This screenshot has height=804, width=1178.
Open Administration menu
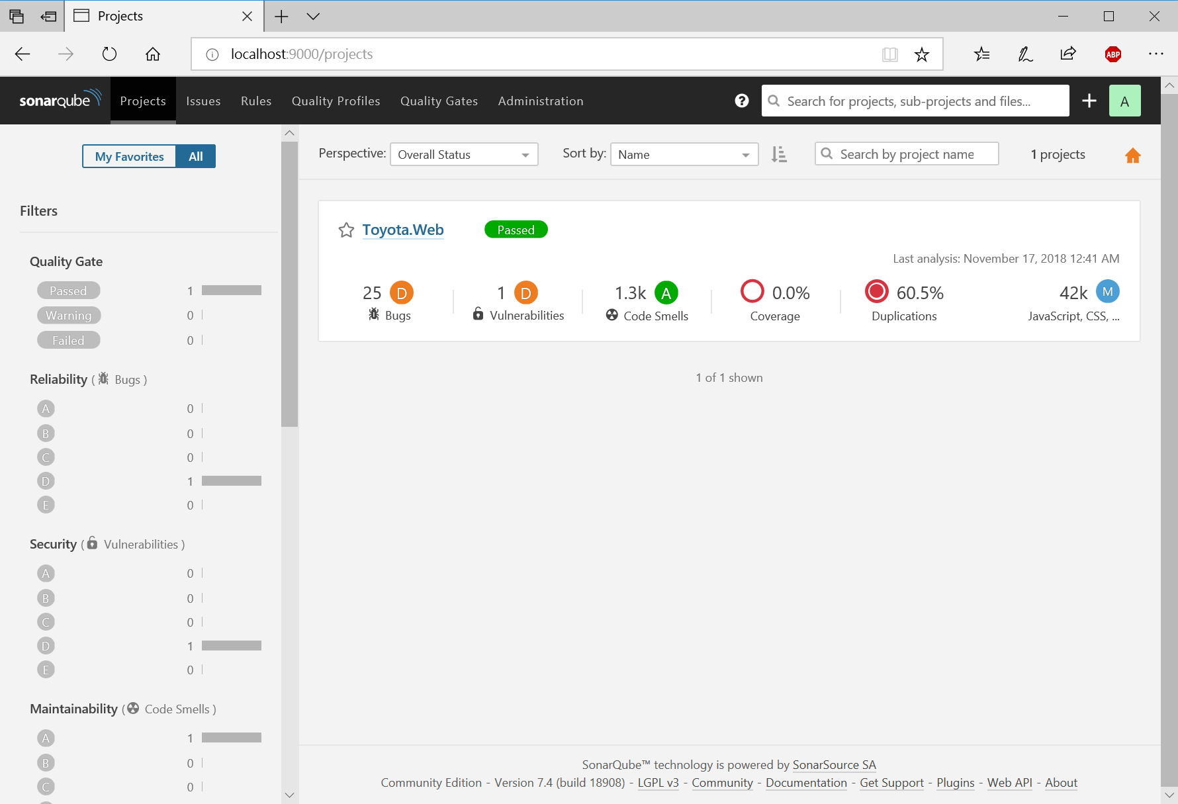pos(541,101)
